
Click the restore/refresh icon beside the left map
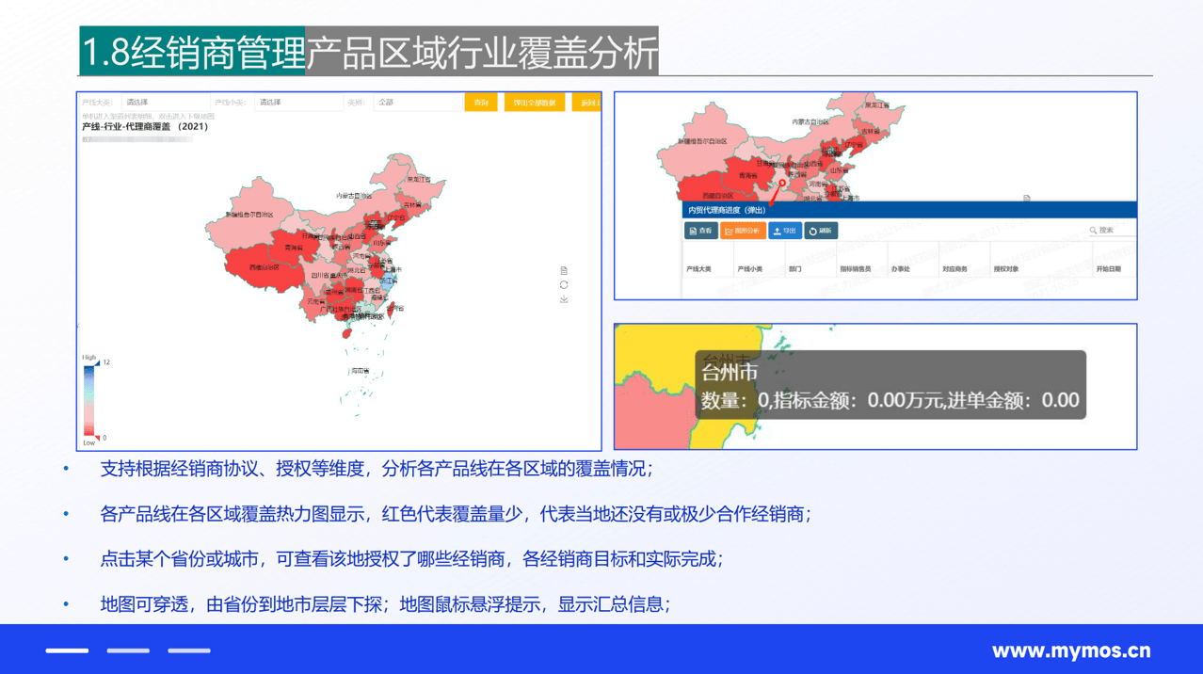564,285
